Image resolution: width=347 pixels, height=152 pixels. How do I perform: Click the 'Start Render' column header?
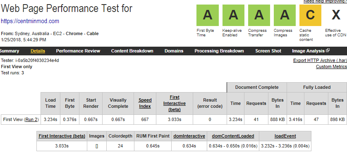click(91, 103)
